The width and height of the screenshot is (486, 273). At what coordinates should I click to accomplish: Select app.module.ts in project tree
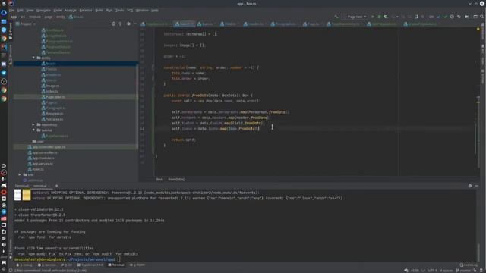(43, 158)
